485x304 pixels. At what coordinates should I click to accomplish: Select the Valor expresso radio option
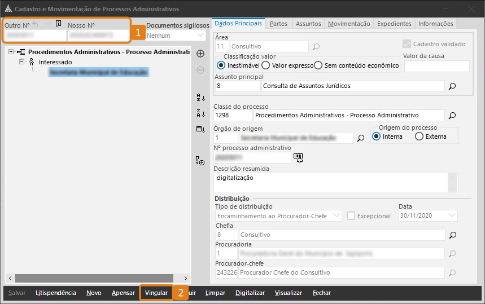click(x=266, y=65)
